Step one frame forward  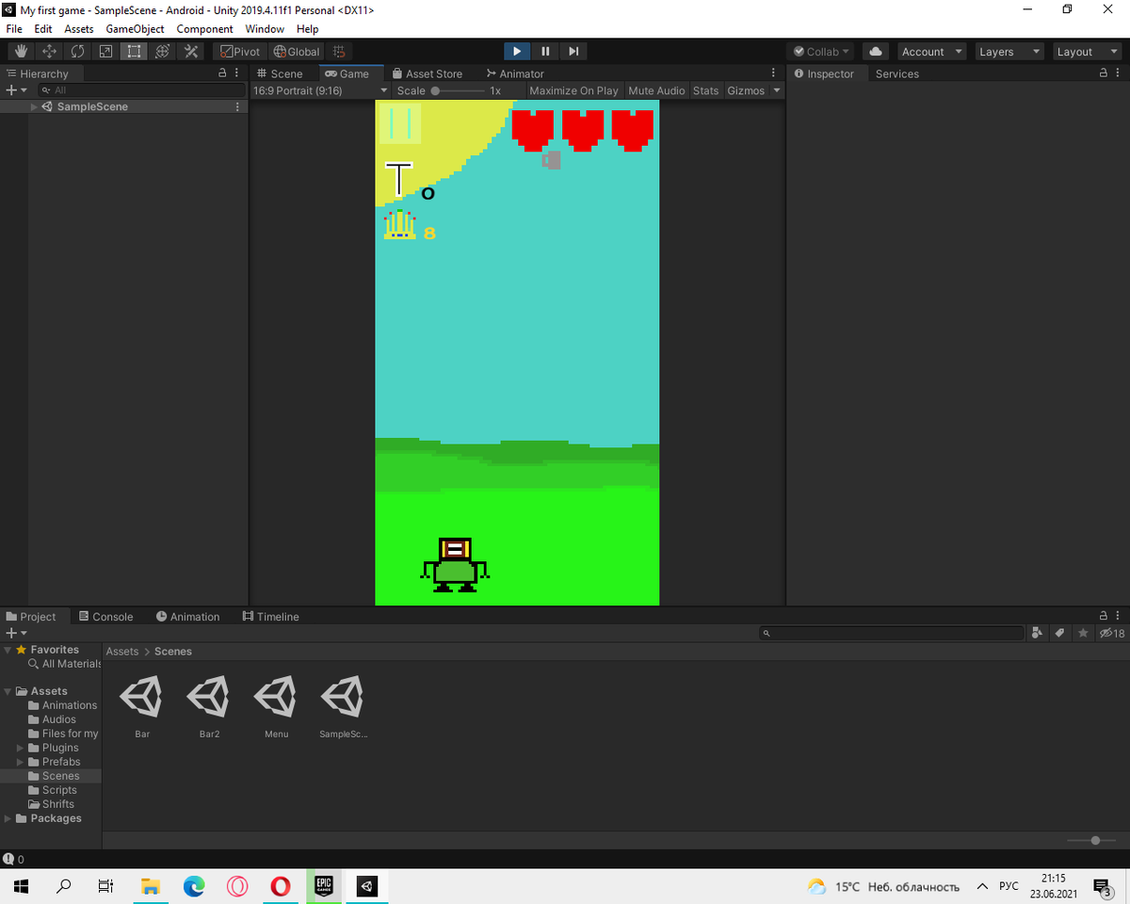coord(573,52)
